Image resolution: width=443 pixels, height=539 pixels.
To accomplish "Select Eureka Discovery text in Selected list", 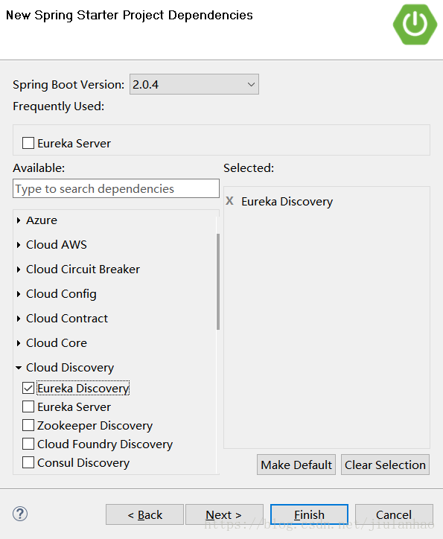I will click(287, 202).
